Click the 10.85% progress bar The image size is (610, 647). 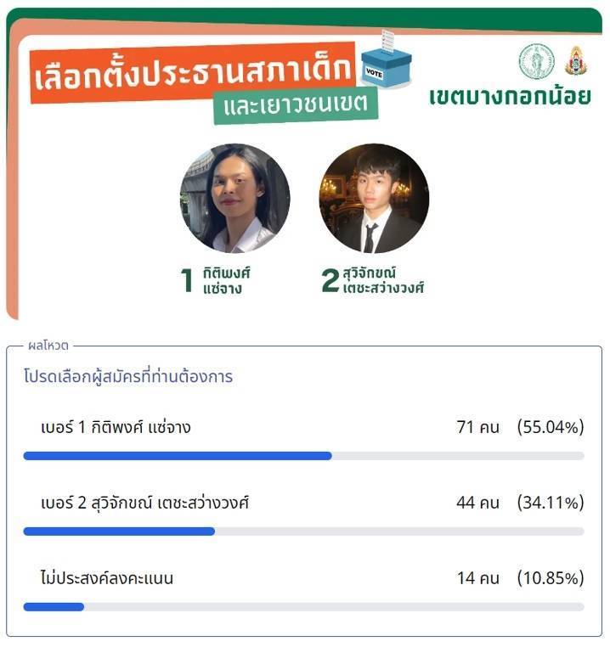pos(304,607)
